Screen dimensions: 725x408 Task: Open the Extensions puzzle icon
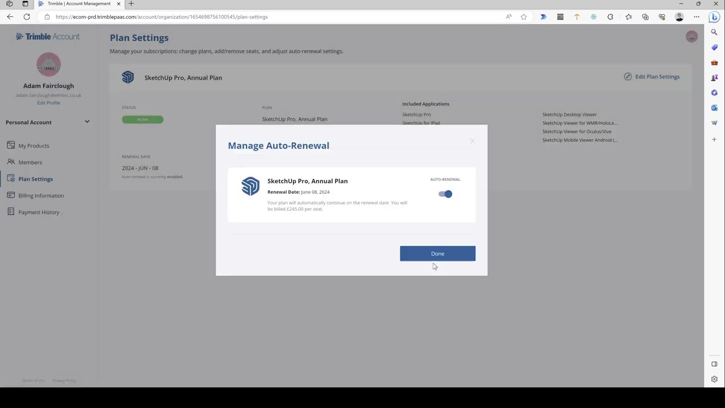tap(610, 17)
